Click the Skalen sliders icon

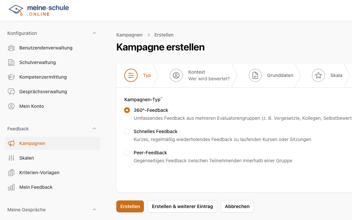click(11, 158)
